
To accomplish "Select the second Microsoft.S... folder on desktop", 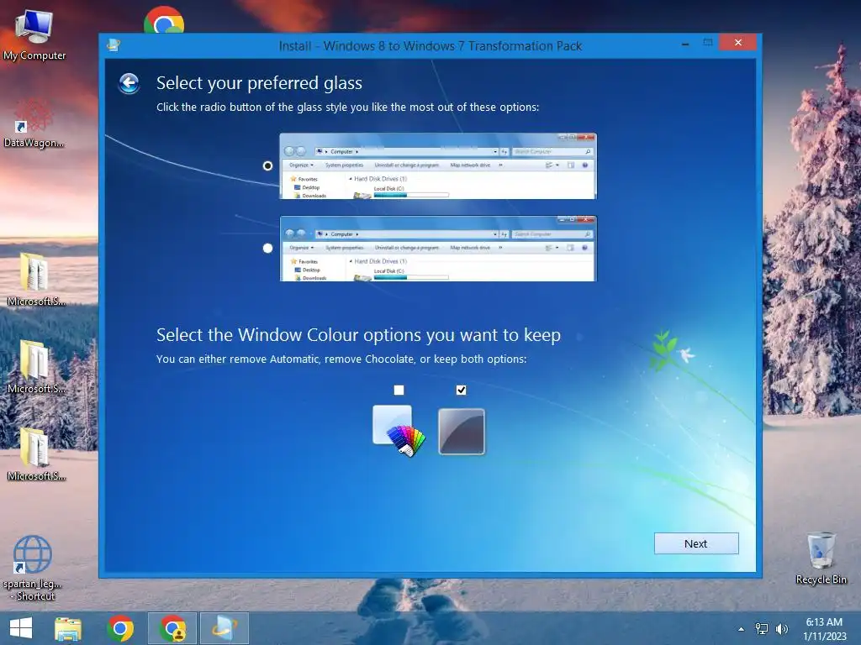I will tap(35, 366).
